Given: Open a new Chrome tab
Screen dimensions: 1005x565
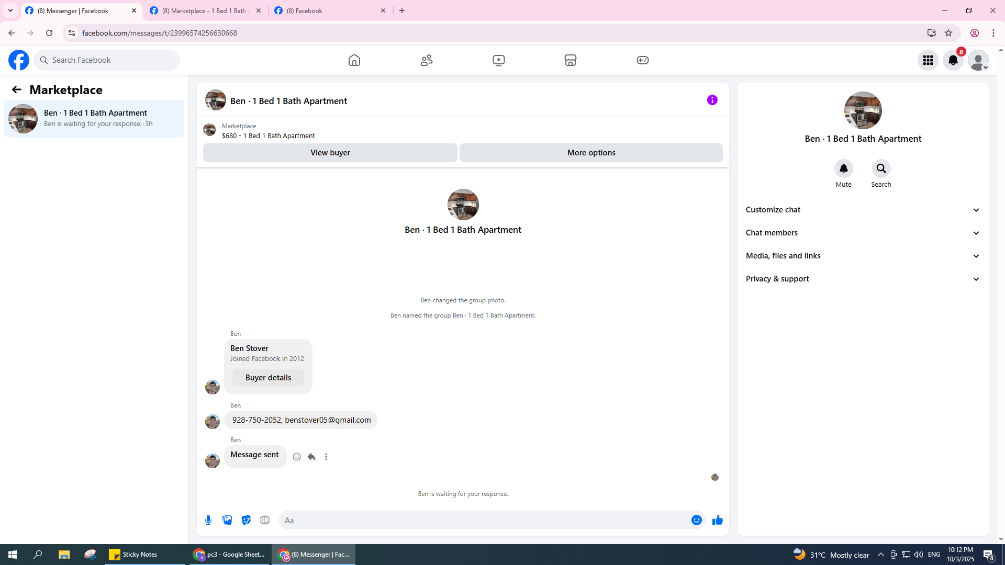Looking at the screenshot, I should click(x=402, y=10).
